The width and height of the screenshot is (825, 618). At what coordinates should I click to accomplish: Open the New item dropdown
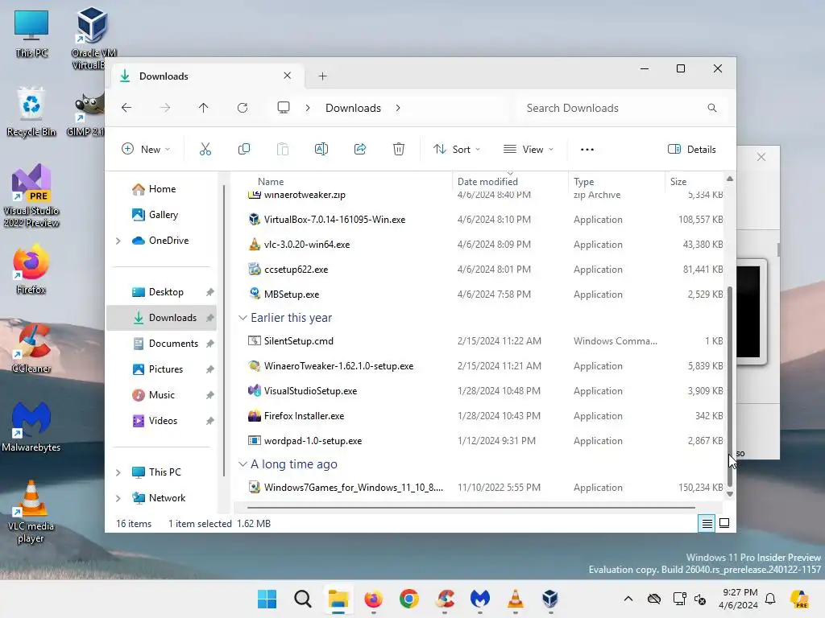[x=146, y=149]
